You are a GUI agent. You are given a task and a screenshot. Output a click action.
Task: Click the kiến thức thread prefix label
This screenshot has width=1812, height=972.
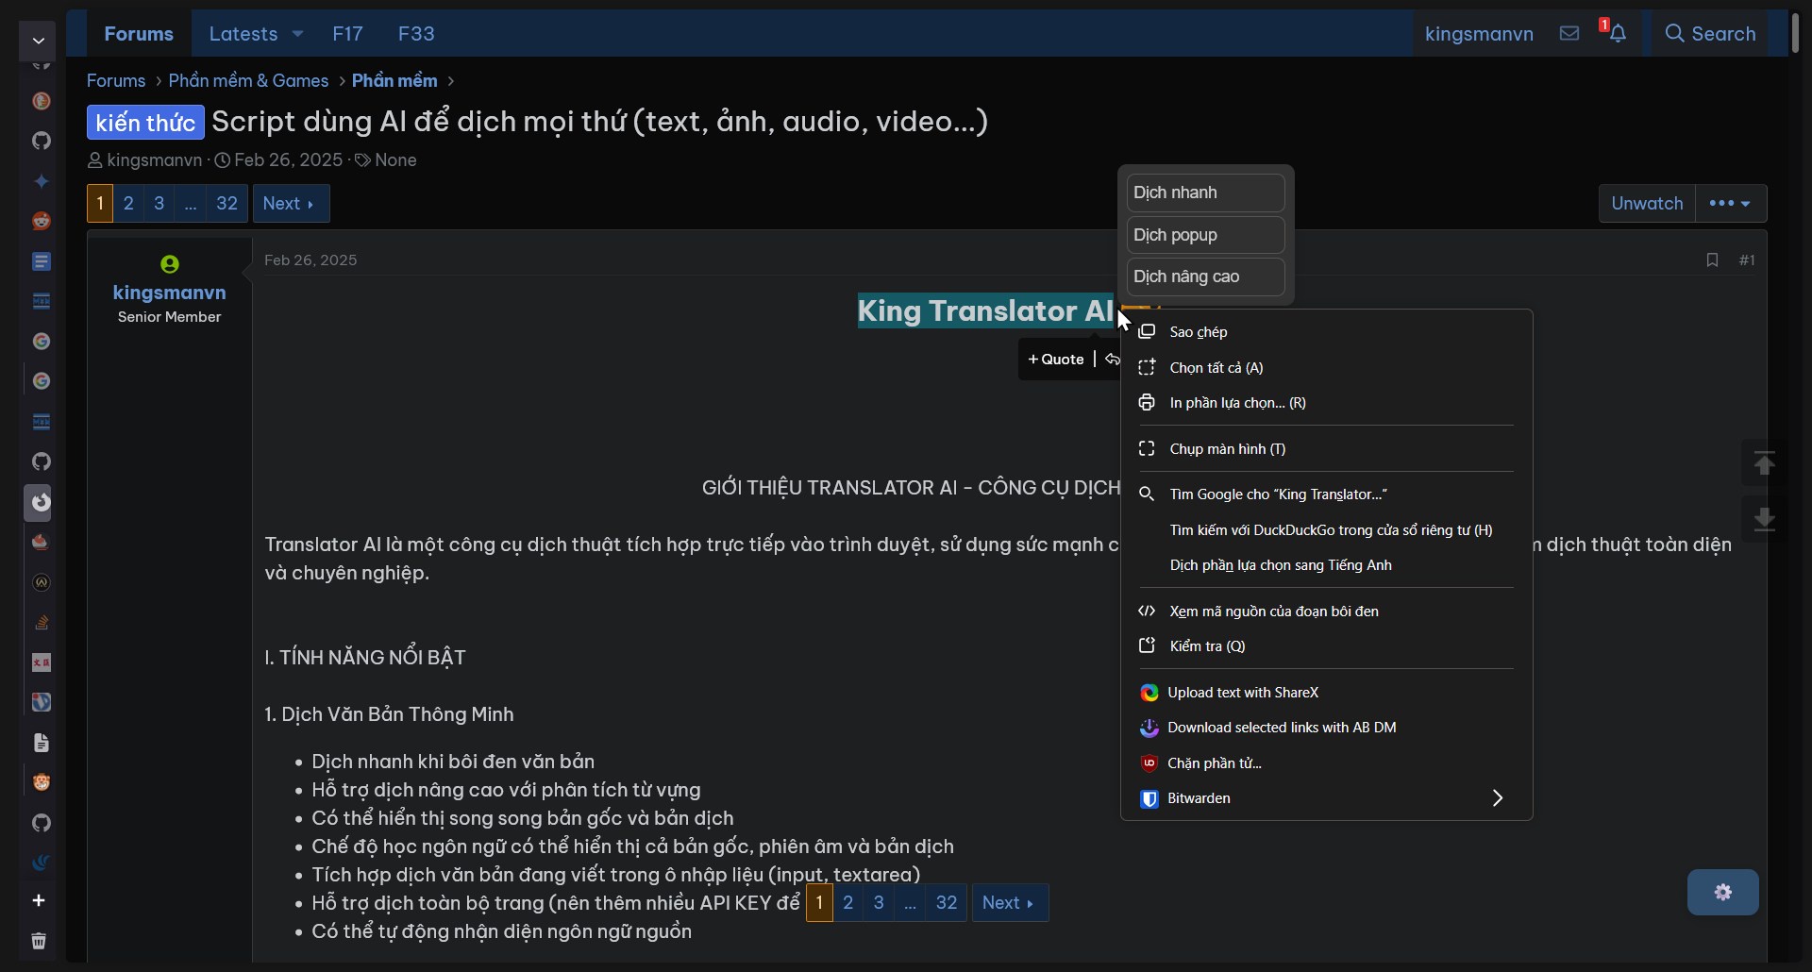(x=145, y=123)
